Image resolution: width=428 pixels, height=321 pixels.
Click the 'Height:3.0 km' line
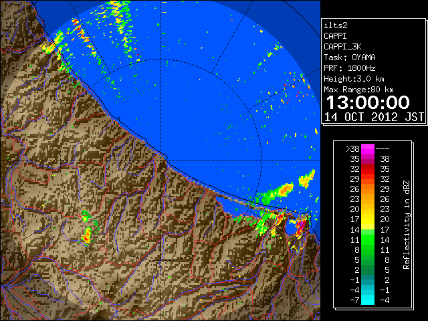click(354, 79)
